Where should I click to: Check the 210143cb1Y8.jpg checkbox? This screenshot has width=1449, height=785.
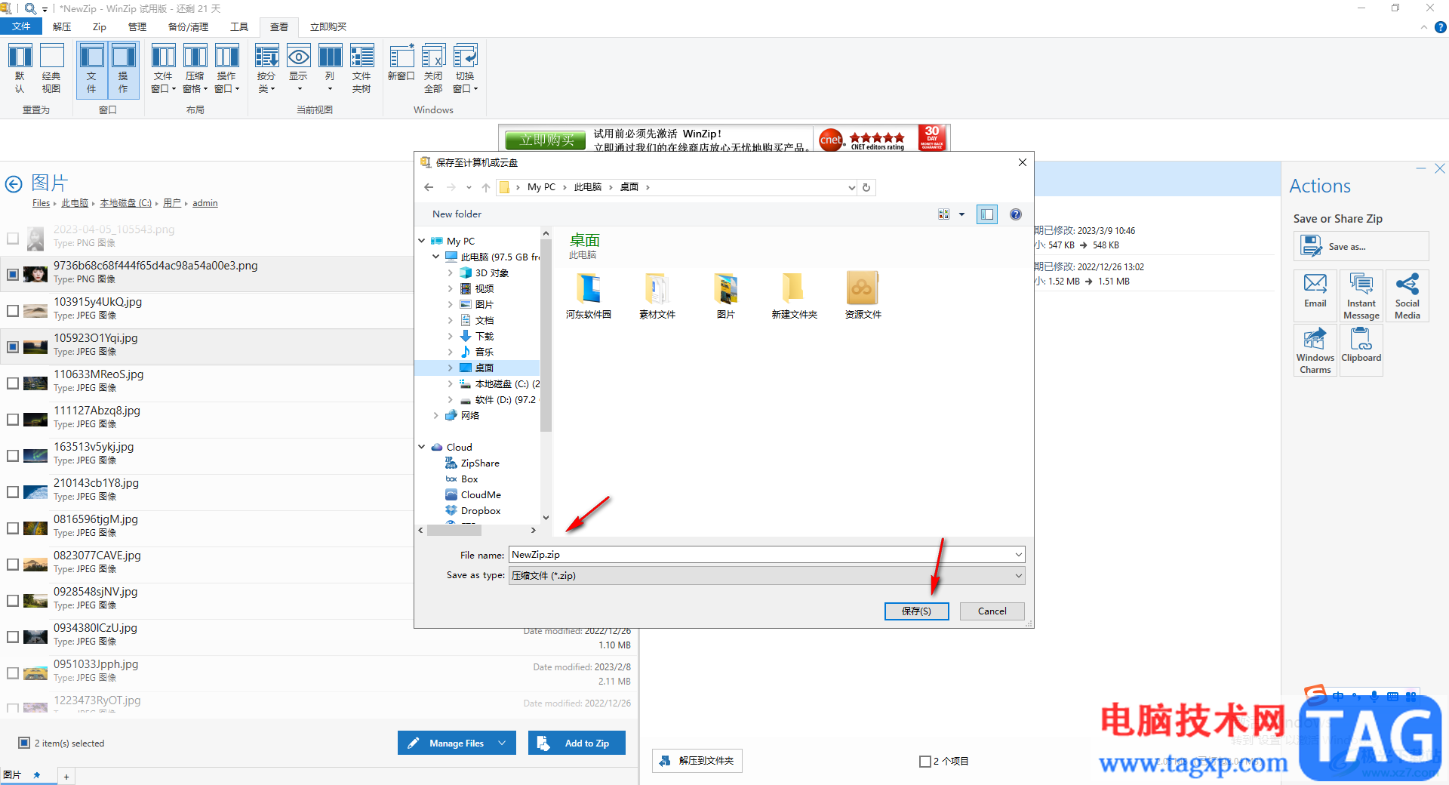click(13, 492)
